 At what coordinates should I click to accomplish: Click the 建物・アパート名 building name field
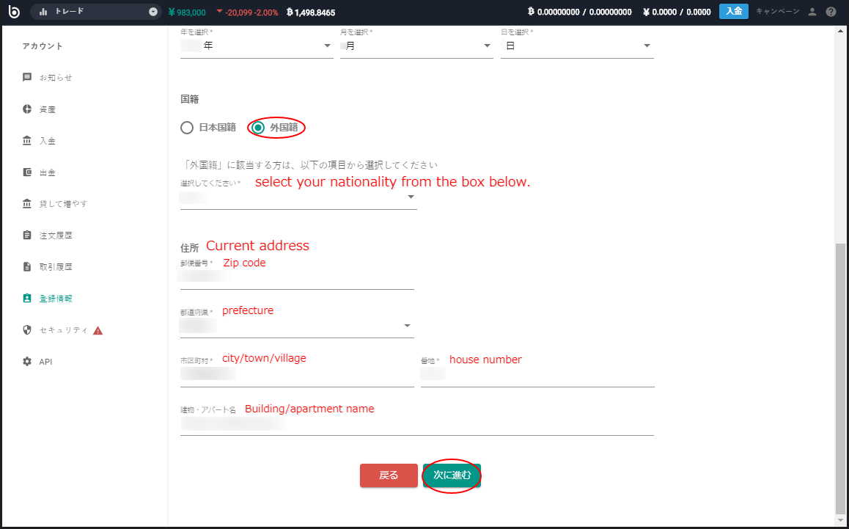pos(417,424)
